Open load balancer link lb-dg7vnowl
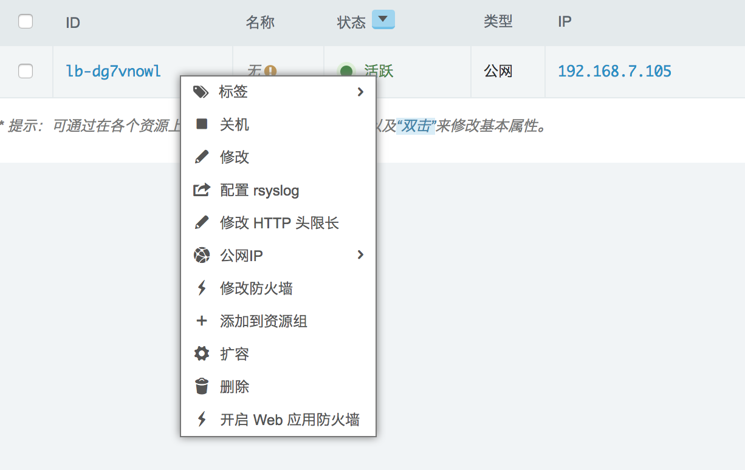The height and width of the screenshot is (470, 745). [x=114, y=71]
